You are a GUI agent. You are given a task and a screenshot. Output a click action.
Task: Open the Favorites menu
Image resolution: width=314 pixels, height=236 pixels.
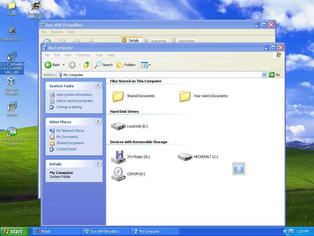click(83, 55)
